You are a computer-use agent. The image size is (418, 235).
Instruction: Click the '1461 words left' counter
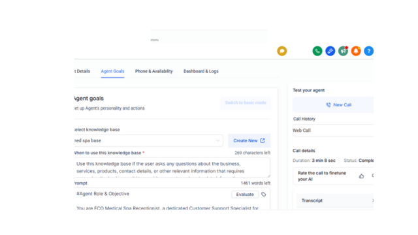(255, 183)
